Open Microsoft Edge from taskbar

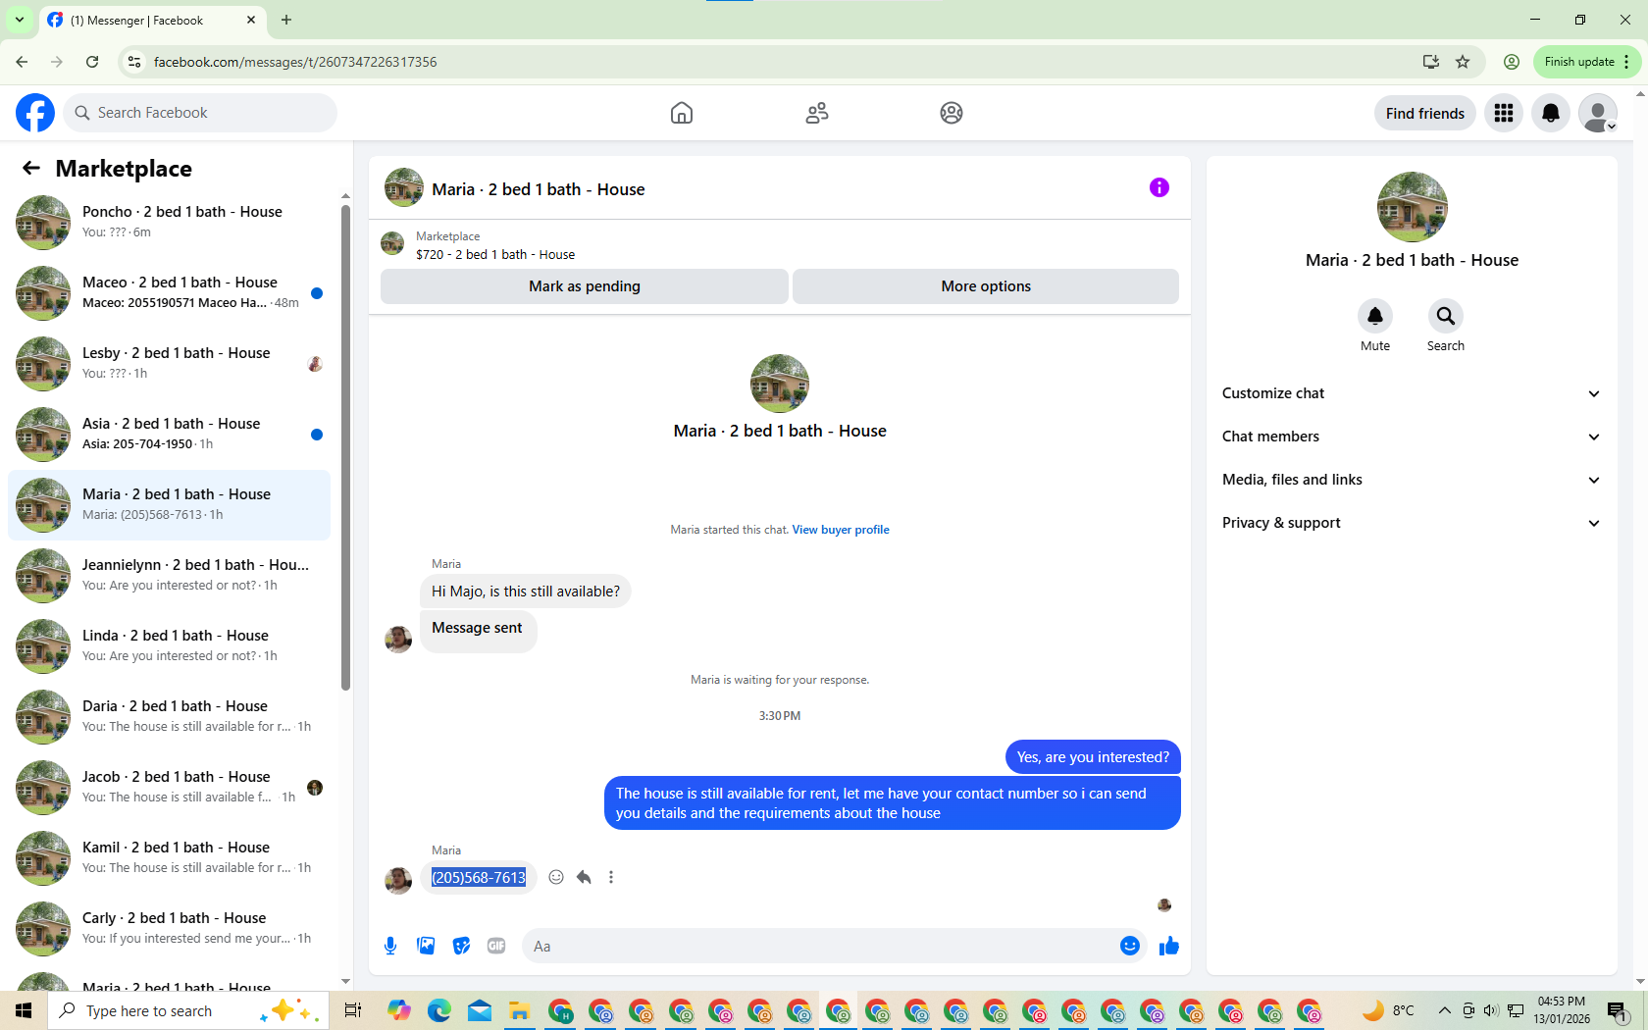pos(439,1010)
